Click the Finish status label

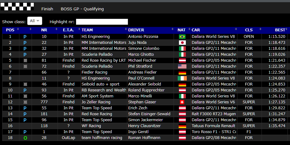[x=47, y=9]
